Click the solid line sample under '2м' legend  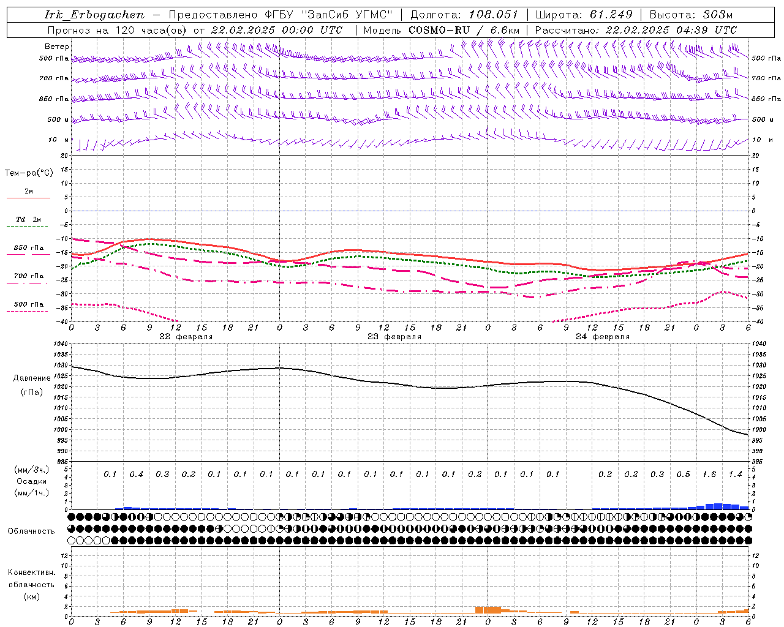pos(28,198)
